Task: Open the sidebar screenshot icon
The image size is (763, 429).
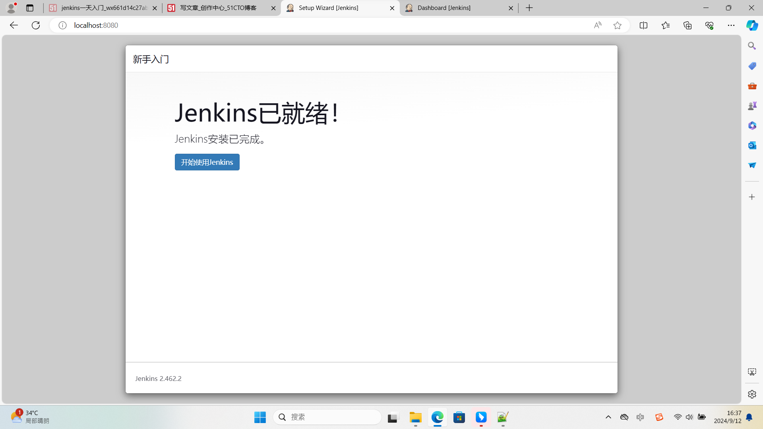Action: click(x=752, y=372)
